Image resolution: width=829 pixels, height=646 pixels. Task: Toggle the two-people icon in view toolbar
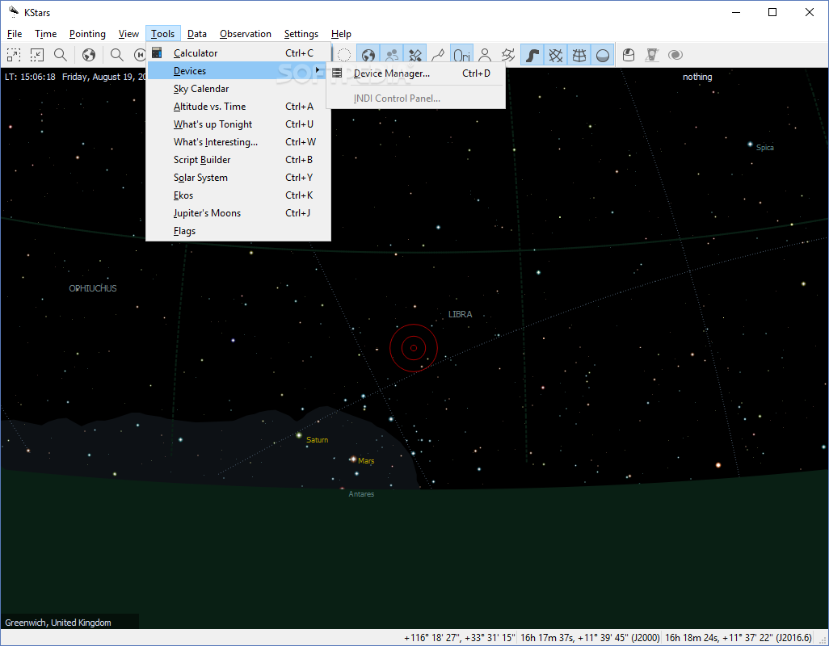pyautogui.click(x=392, y=55)
